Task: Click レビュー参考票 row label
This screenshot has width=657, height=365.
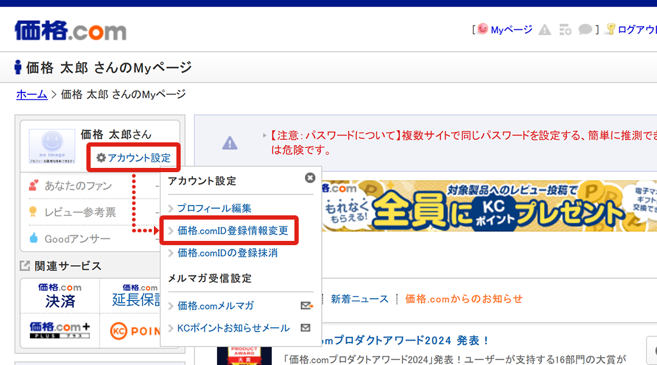Action: [x=80, y=212]
